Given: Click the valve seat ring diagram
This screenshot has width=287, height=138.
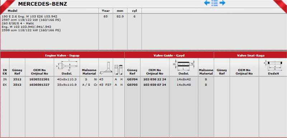Looking at the screenshot, I should tap(273, 66).
